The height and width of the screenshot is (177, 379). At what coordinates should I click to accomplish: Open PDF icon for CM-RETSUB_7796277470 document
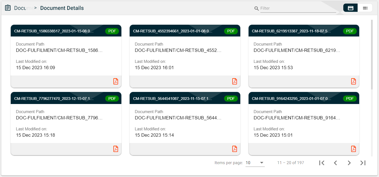pyautogui.click(x=116, y=149)
